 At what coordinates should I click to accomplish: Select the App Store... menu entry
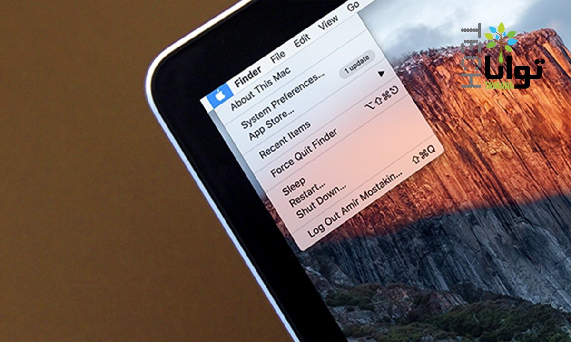click(x=272, y=124)
